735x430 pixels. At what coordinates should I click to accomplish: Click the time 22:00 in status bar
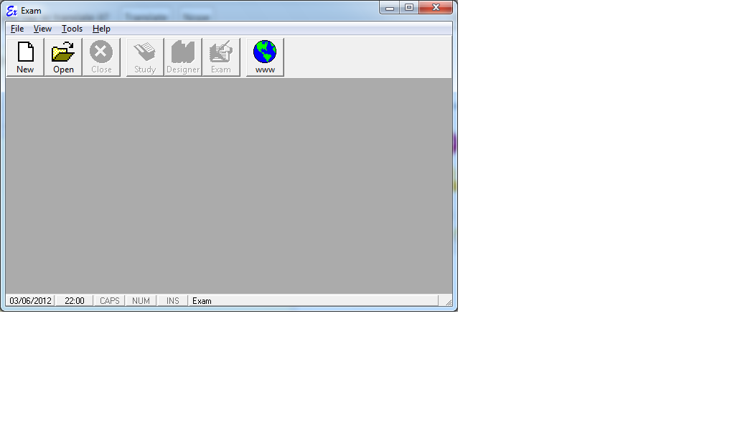75,301
